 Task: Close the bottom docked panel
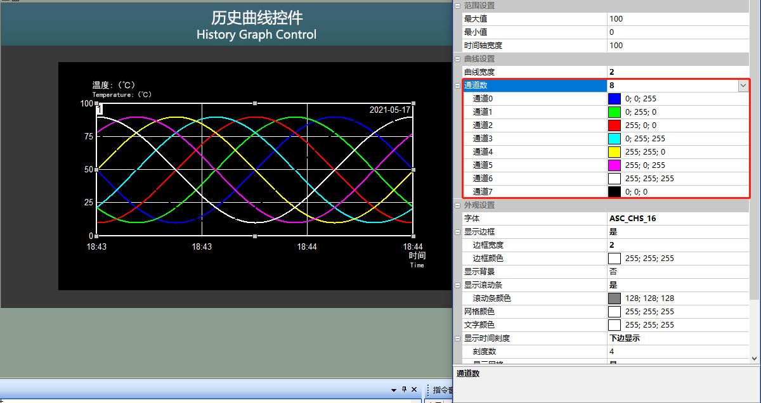(x=414, y=390)
